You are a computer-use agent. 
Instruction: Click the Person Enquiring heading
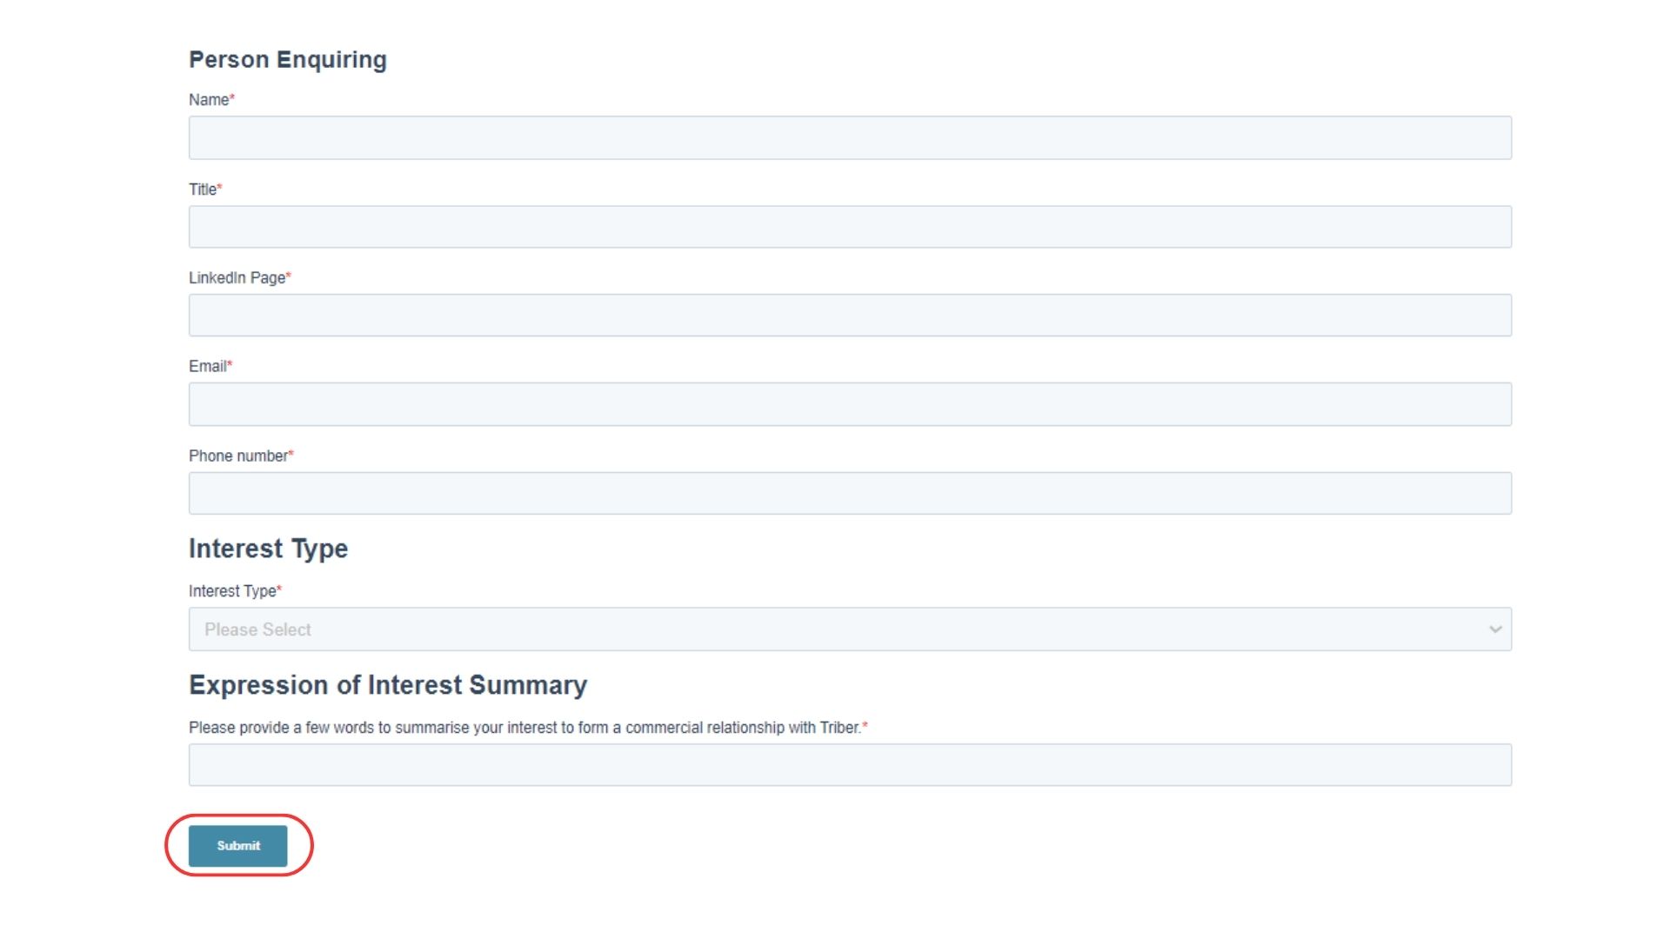[x=288, y=60]
